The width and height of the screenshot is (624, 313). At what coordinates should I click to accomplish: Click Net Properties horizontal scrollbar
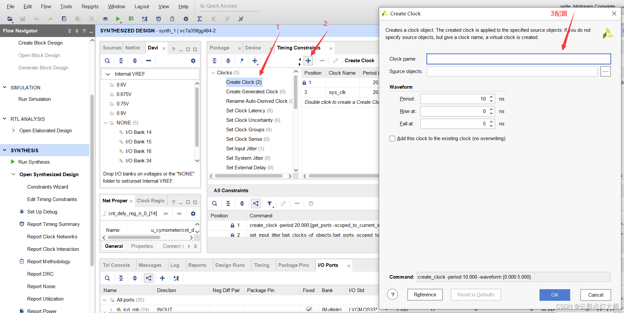[134, 237]
